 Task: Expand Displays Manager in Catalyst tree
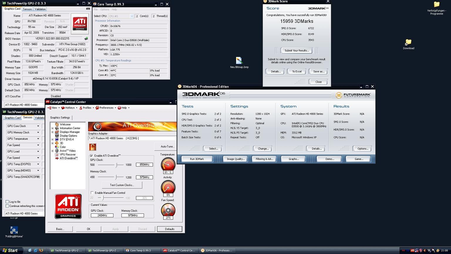pos(53,132)
